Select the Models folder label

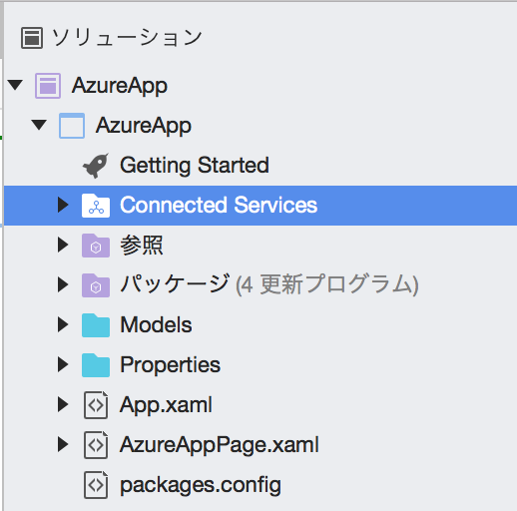pos(156,325)
